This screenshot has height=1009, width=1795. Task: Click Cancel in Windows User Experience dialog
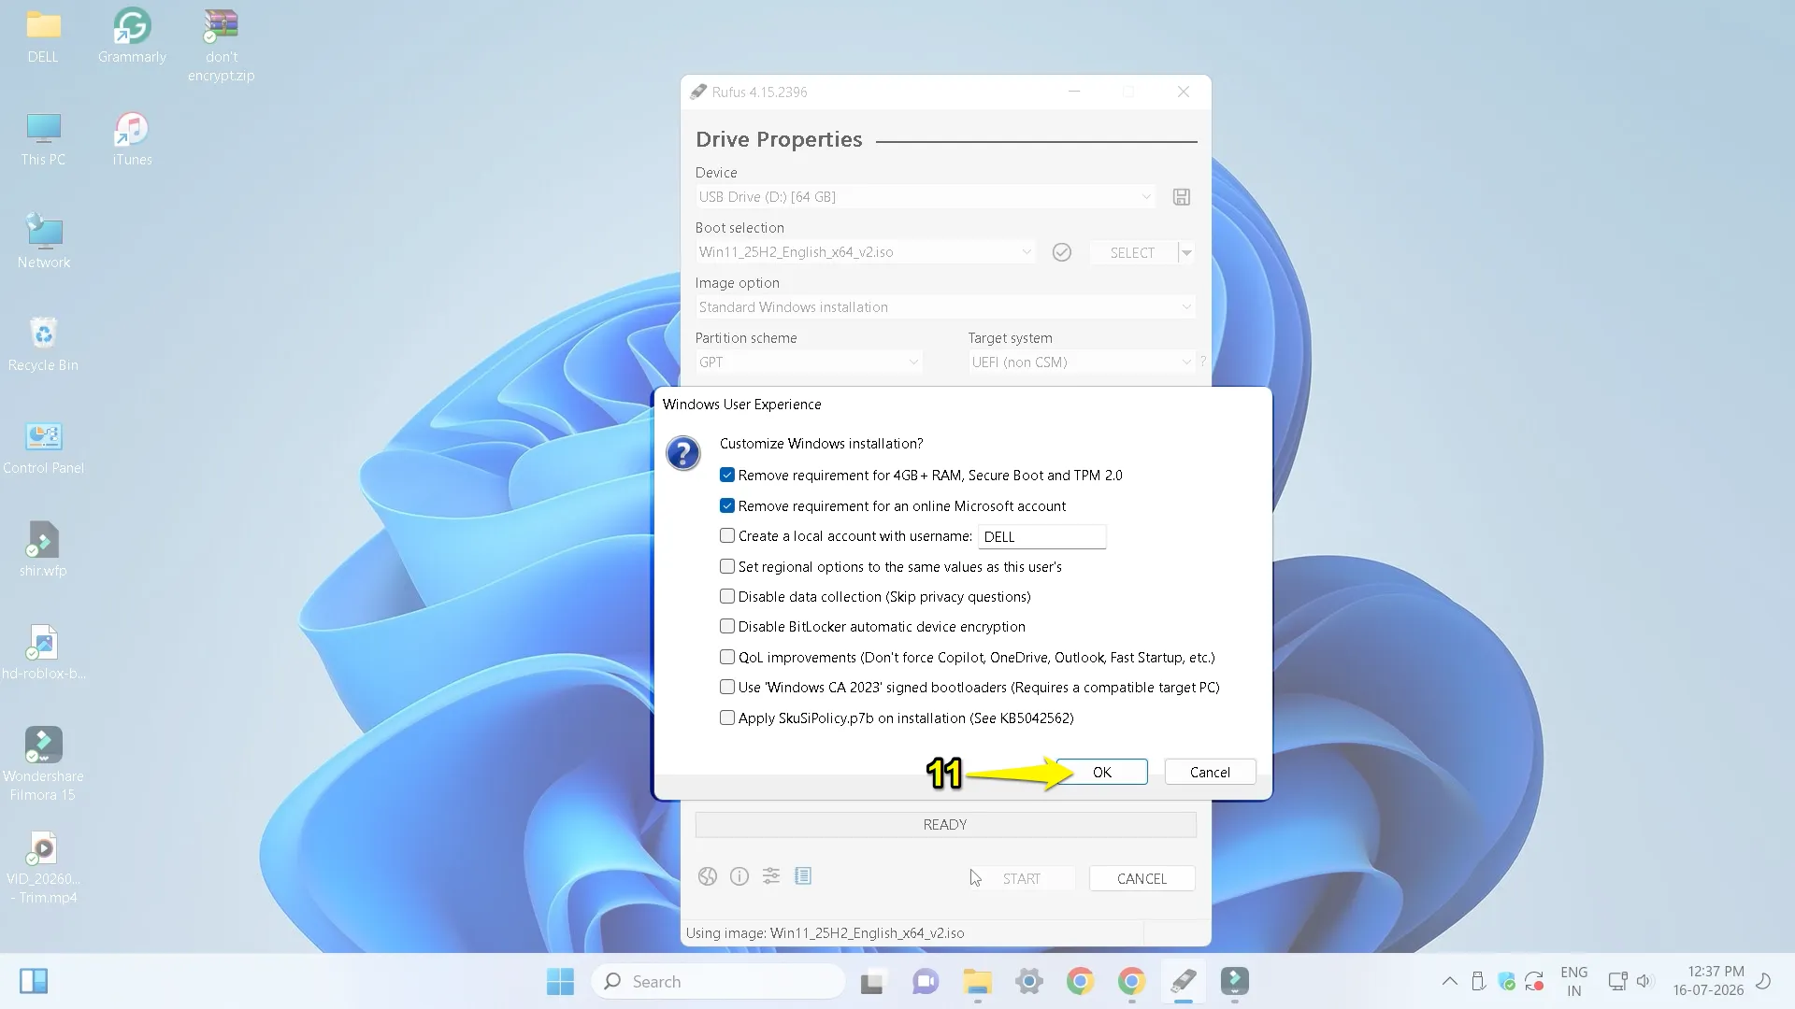click(1210, 772)
